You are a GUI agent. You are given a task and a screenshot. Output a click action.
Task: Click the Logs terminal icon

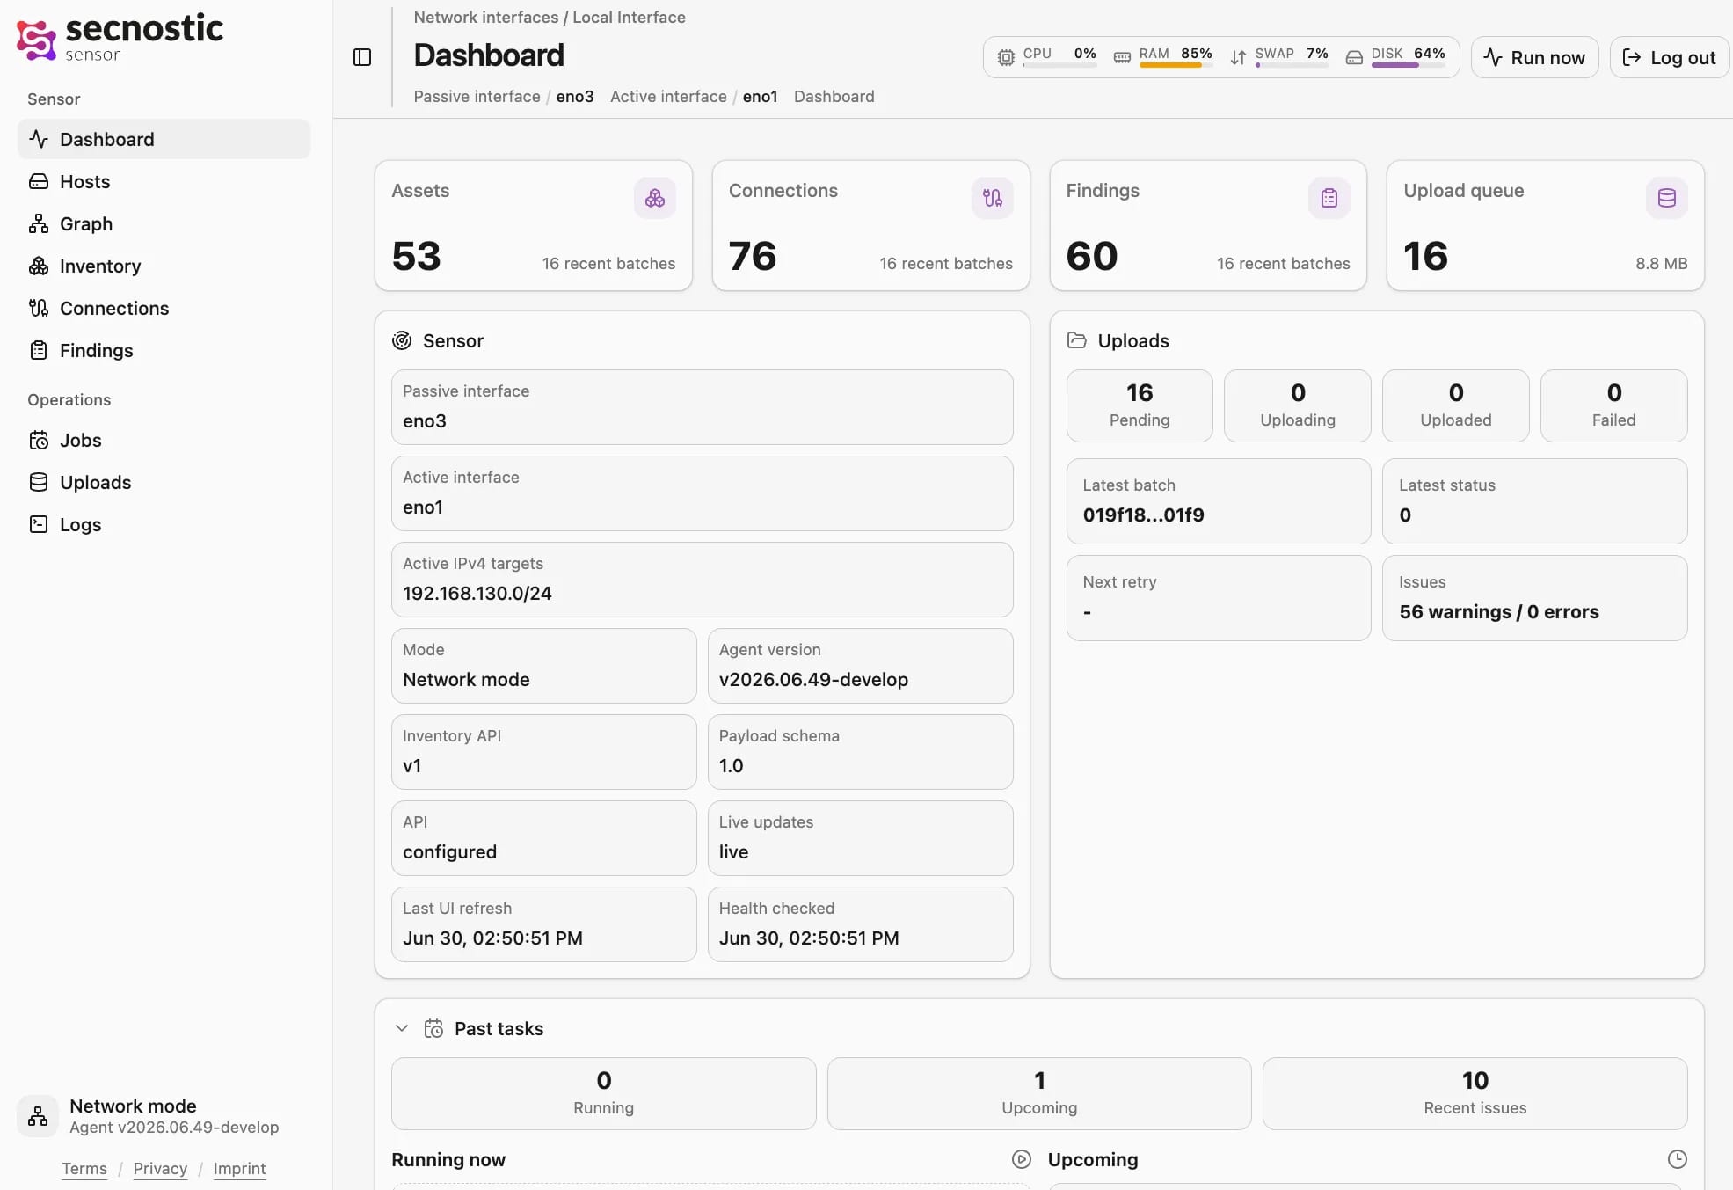point(39,524)
